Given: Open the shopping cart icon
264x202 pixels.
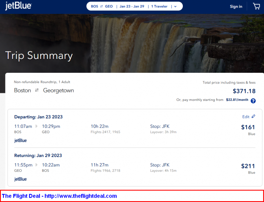Looking at the screenshot, I should point(257,6).
